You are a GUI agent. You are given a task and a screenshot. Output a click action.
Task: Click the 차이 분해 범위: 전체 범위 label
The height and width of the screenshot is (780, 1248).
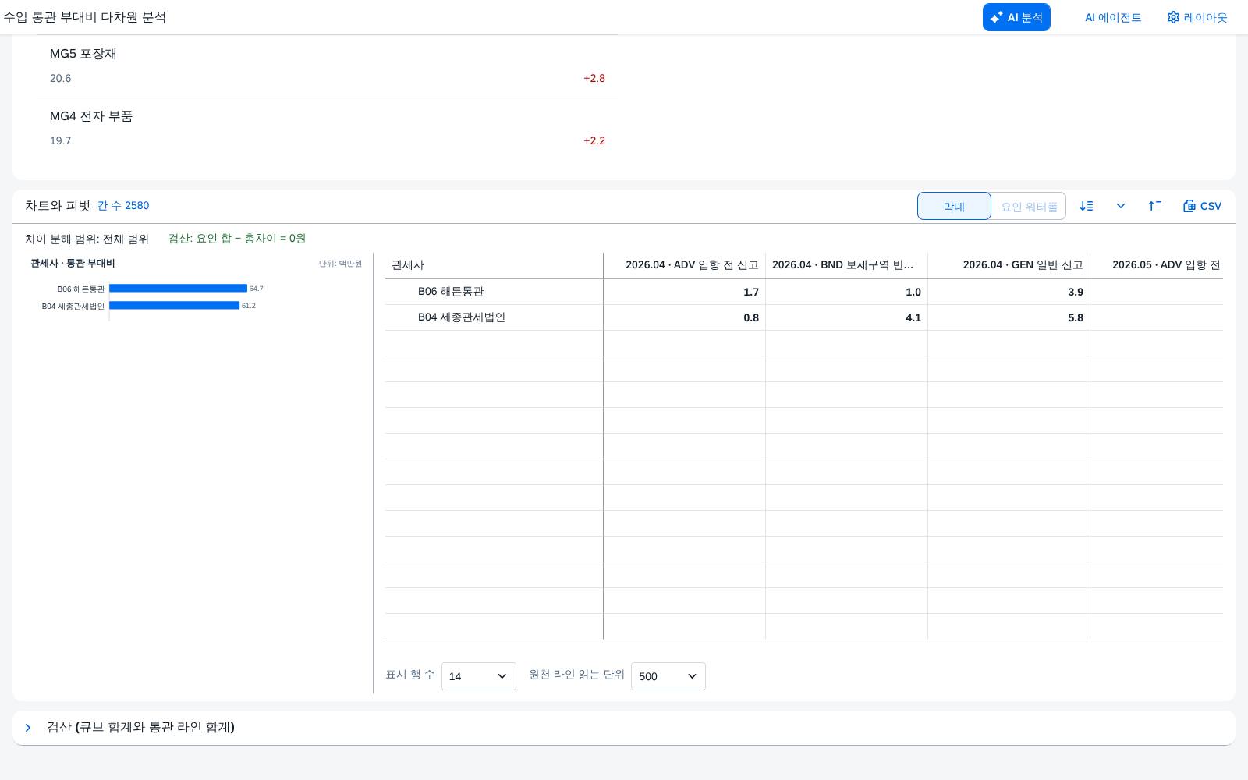[87, 239]
